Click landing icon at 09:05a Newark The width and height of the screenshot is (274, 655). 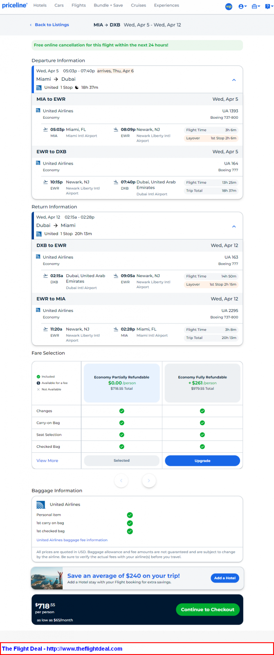pos(116,276)
